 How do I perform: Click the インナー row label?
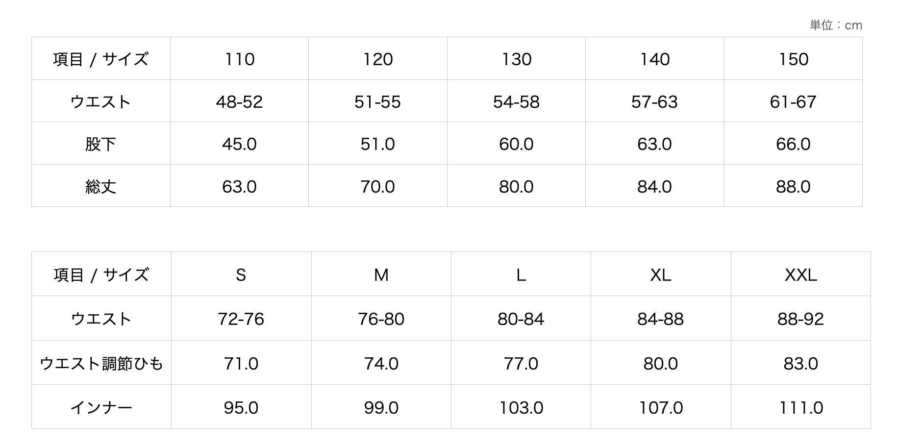click(x=101, y=408)
